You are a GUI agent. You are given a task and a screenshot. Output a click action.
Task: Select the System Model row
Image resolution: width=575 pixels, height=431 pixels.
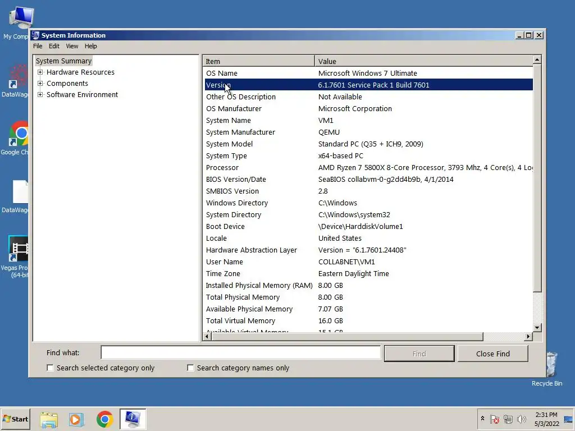(368, 144)
